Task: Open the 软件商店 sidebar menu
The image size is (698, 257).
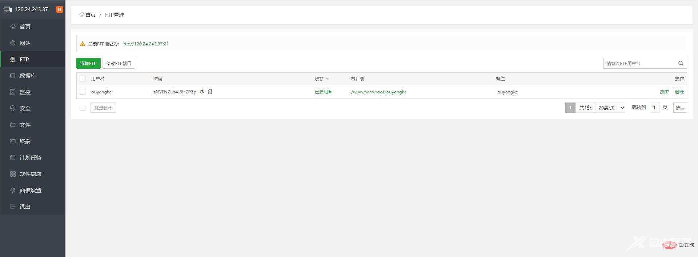Action: pos(31,174)
